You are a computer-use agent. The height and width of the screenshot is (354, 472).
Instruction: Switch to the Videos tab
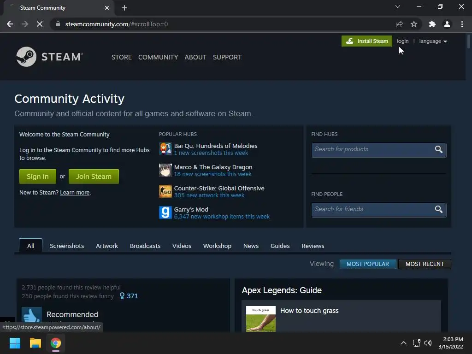[182, 246]
